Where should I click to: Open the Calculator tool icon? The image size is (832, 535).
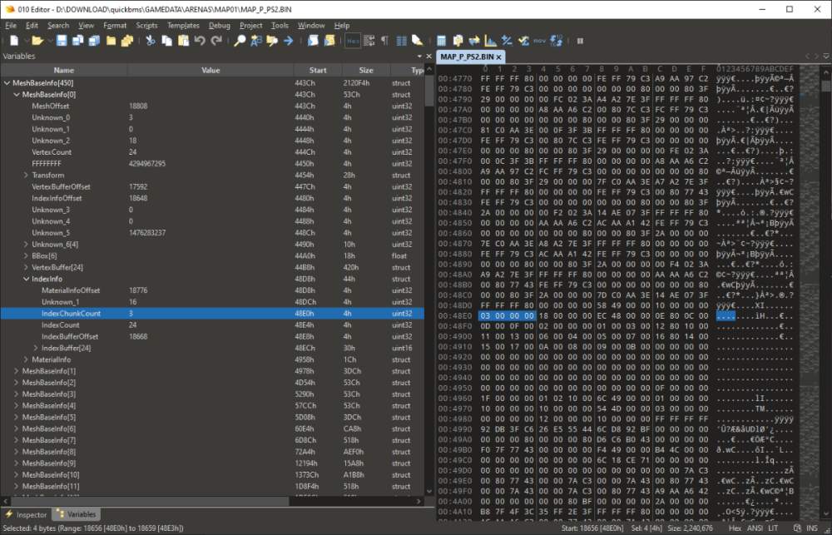click(x=441, y=40)
